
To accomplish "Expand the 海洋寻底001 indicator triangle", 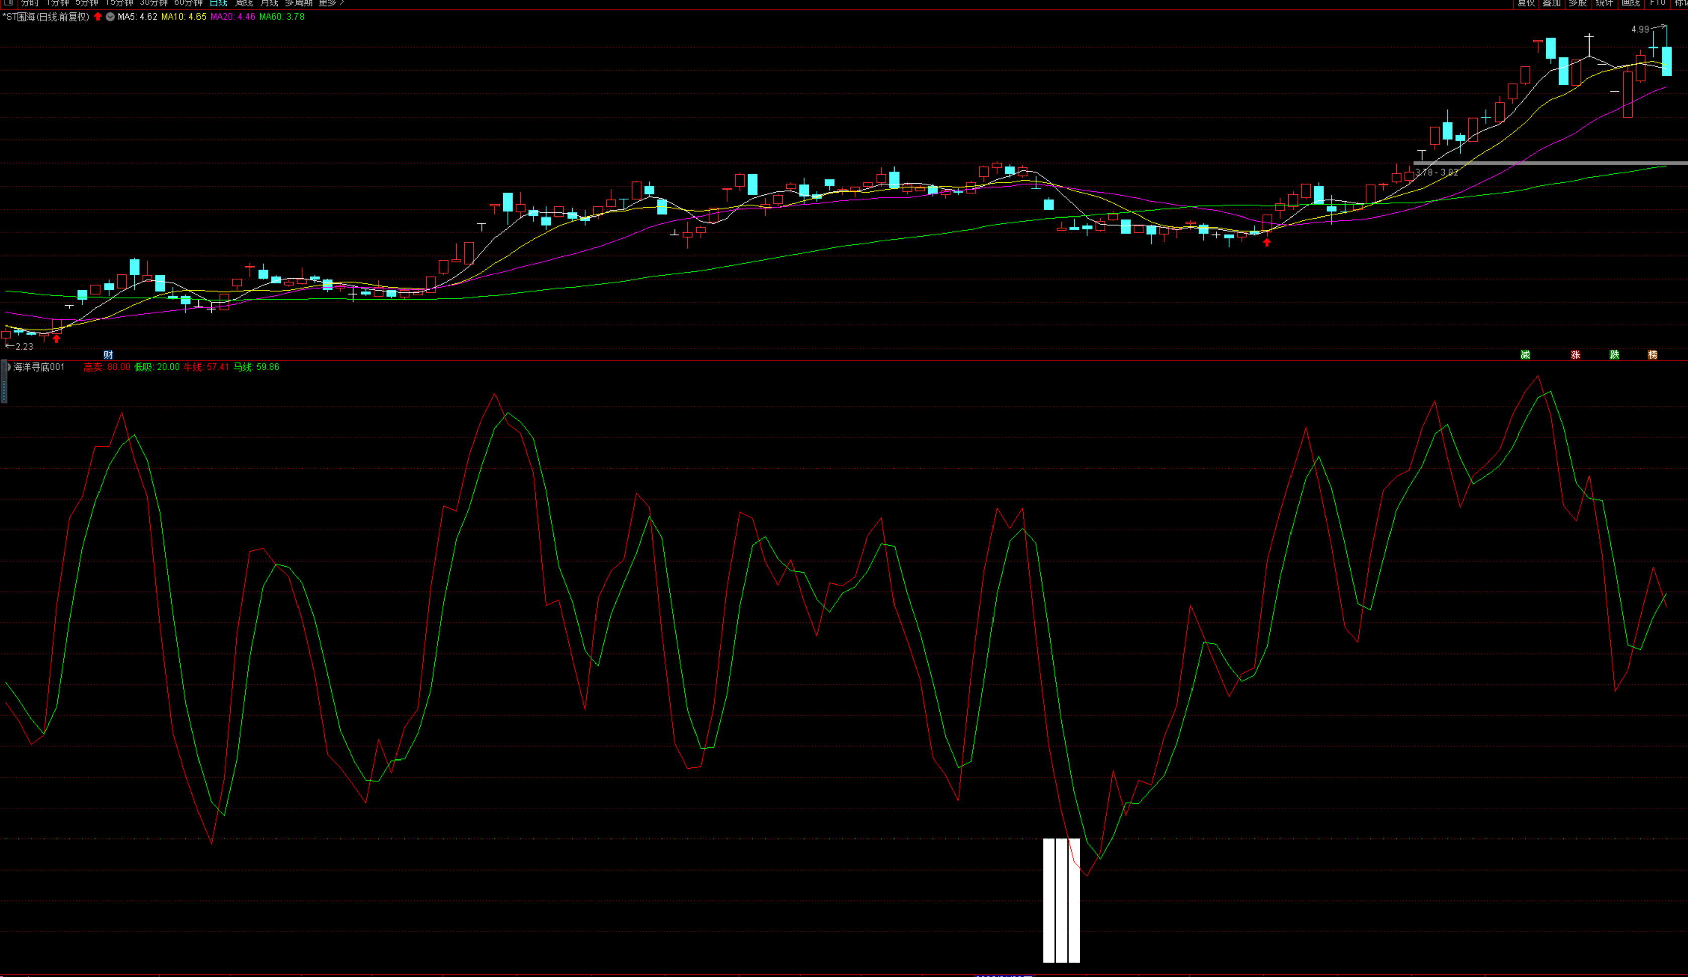I will point(8,367).
